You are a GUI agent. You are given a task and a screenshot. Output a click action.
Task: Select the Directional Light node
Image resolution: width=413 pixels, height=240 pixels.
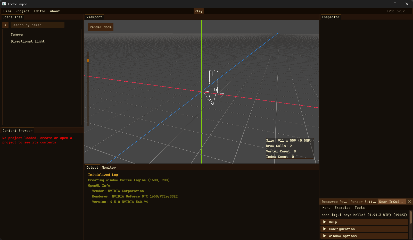[x=28, y=41]
